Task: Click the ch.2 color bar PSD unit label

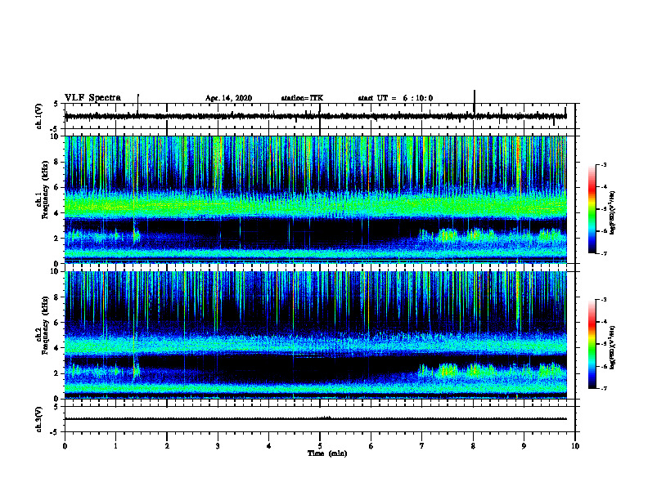Action: point(613,347)
